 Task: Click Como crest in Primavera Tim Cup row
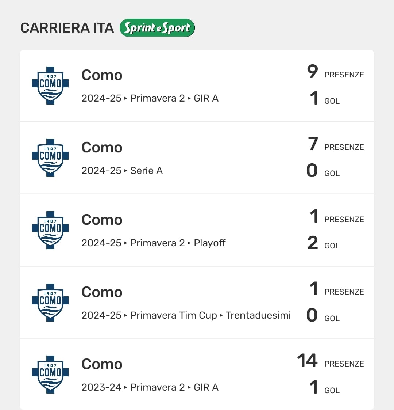click(x=50, y=303)
